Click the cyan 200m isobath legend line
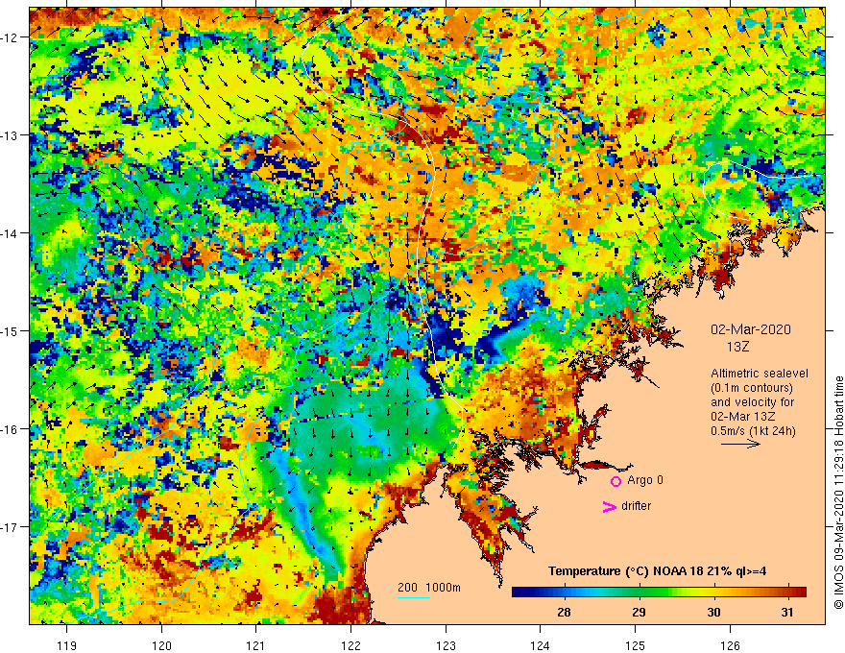The image size is (845, 653). 413,597
